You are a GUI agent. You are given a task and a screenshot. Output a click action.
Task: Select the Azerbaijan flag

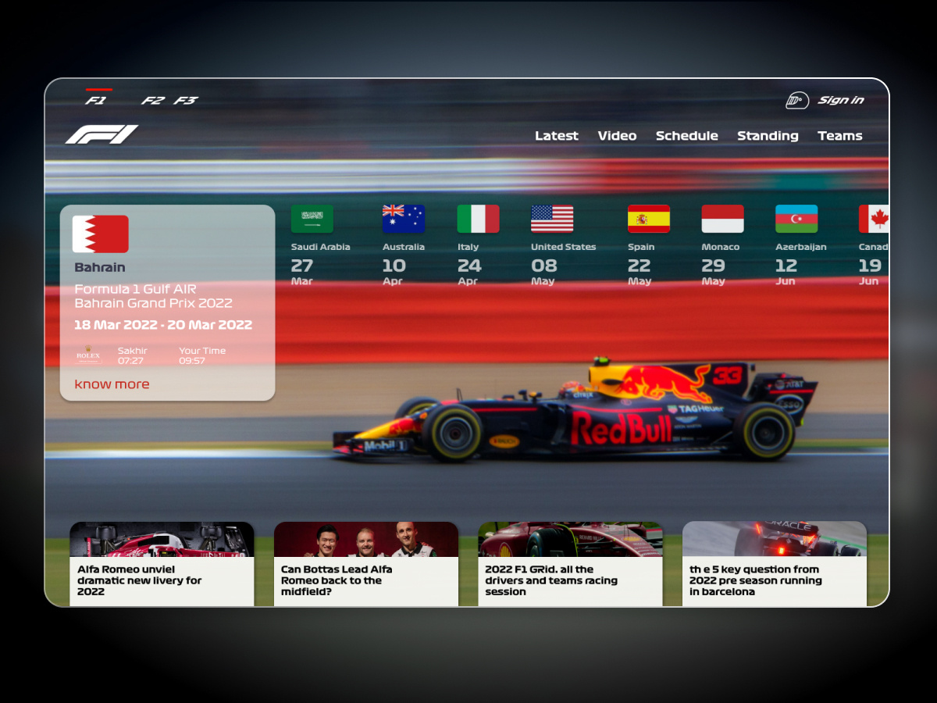point(796,219)
